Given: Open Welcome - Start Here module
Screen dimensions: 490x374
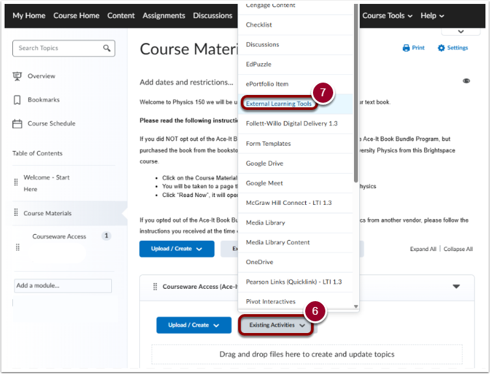Looking at the screenshot, I should tap(47, 183).
